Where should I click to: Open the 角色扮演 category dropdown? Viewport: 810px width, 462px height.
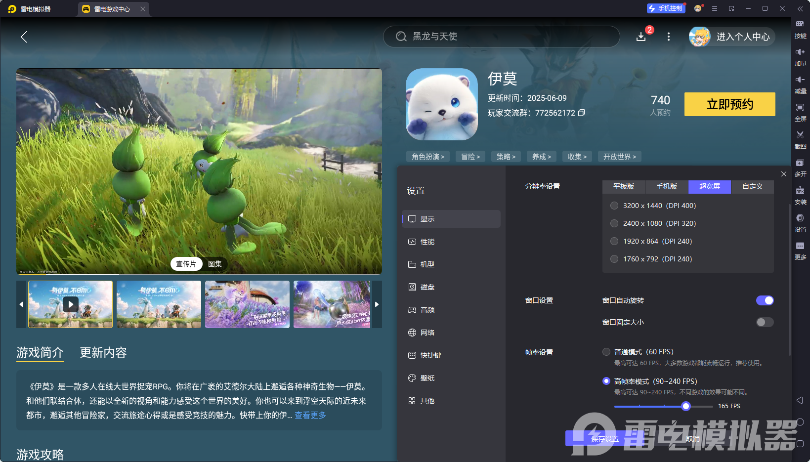tap(427, 156)
